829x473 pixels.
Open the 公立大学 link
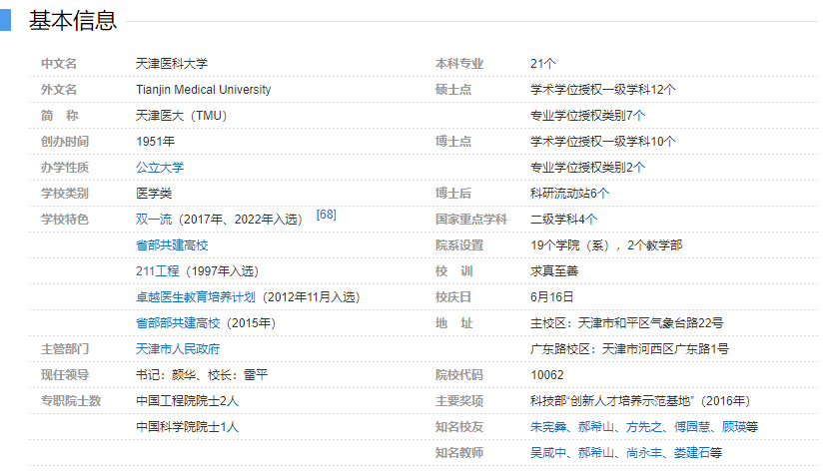point(160,168)
